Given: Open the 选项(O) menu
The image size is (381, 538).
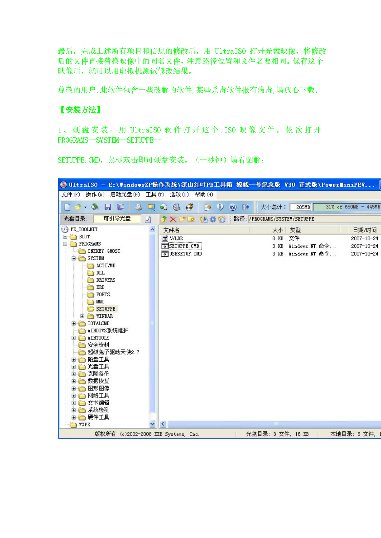Looking at the screenshot, I should [x=179, y=194].
